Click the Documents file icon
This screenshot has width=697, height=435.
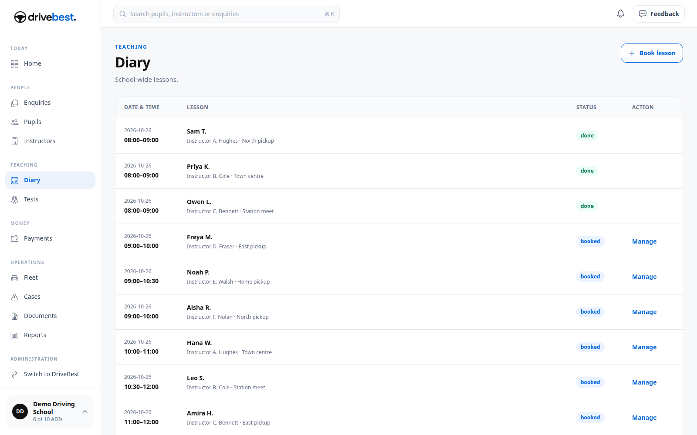point(15,316)
